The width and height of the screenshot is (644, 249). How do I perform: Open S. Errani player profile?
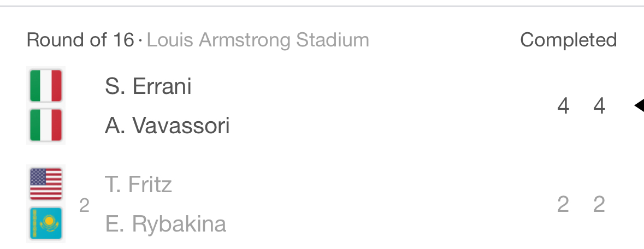point(148,86)
